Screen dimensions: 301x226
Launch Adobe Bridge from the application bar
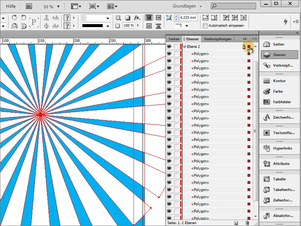pos(29,6)
